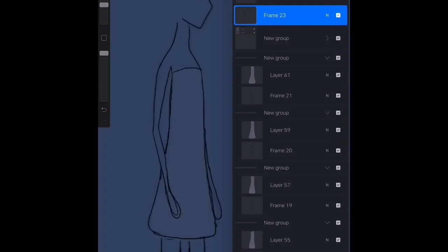Collapse the group containing Layer 55
Screen dimensions: 448x252
327,223
